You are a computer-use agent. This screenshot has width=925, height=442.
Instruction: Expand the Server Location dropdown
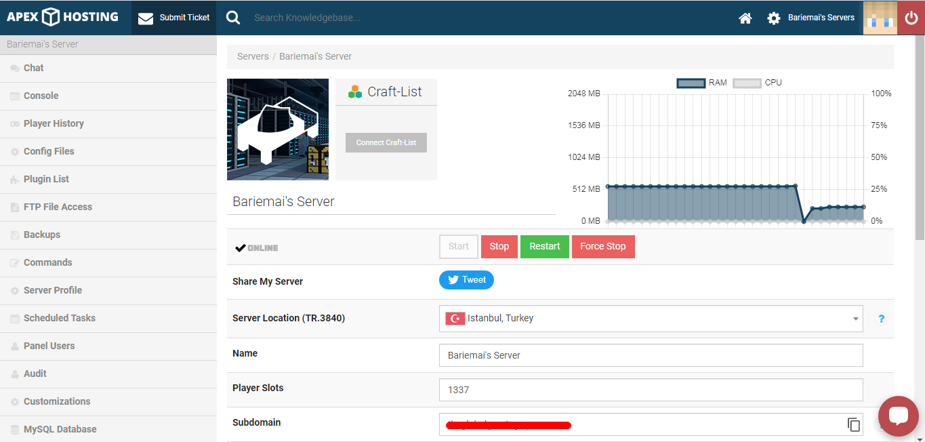651,319
